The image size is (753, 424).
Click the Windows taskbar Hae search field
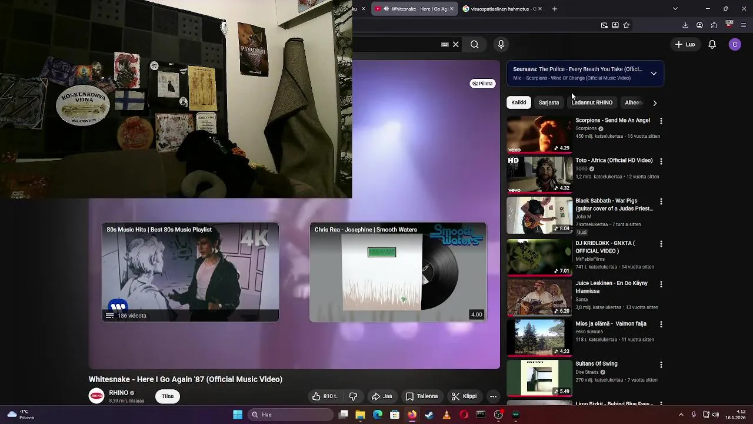click(x=291, y=415)
